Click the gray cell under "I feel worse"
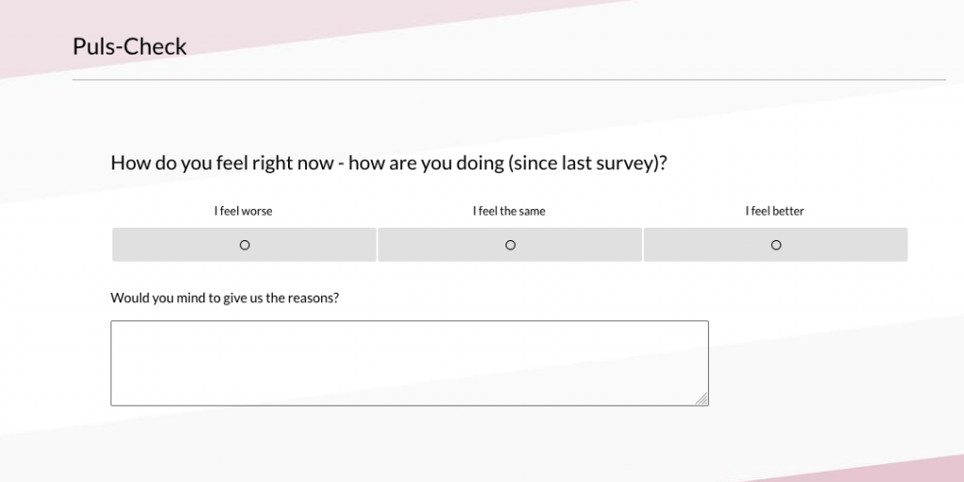 tap(244, 245)
